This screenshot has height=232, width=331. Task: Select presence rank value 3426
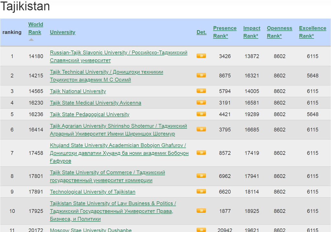coord(225,56)
